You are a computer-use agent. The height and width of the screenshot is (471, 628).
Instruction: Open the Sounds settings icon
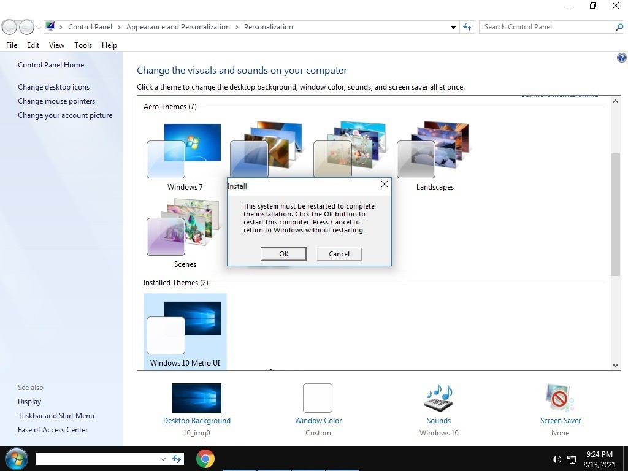(438, 398)
